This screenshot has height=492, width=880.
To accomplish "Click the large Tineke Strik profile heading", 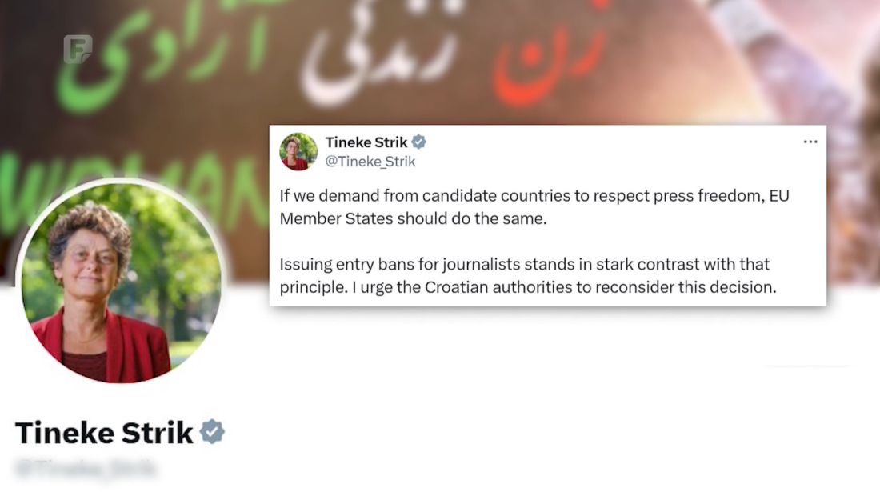I will (104, 433).
